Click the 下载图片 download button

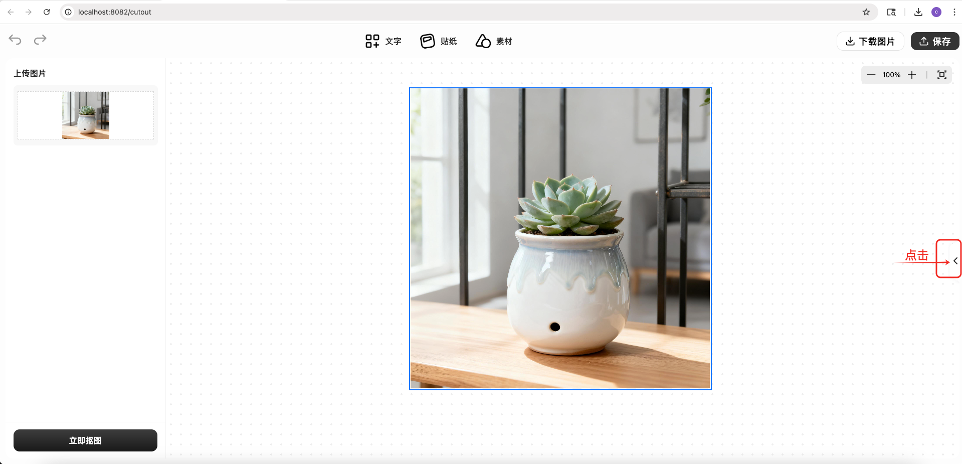pyautogui.click(x=870, y=41)
